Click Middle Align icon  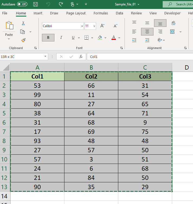tap(147, 23)
